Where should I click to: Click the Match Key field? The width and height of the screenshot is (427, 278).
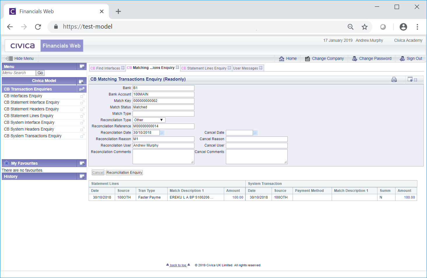pyautogui.click(x=164, y=101)
